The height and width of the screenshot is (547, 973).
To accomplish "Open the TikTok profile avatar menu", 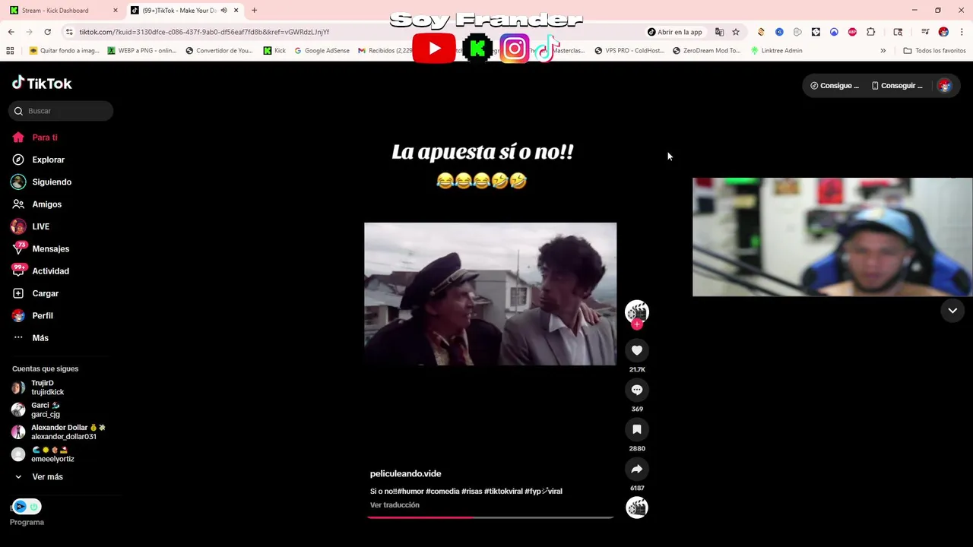I will pos(945,86).
